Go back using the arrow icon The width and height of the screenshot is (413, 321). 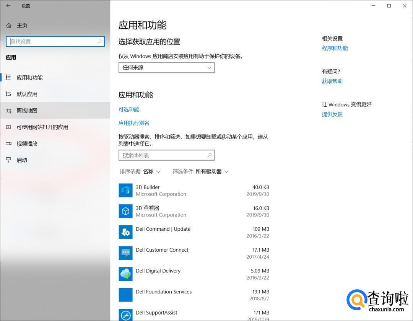pos(8,6)
